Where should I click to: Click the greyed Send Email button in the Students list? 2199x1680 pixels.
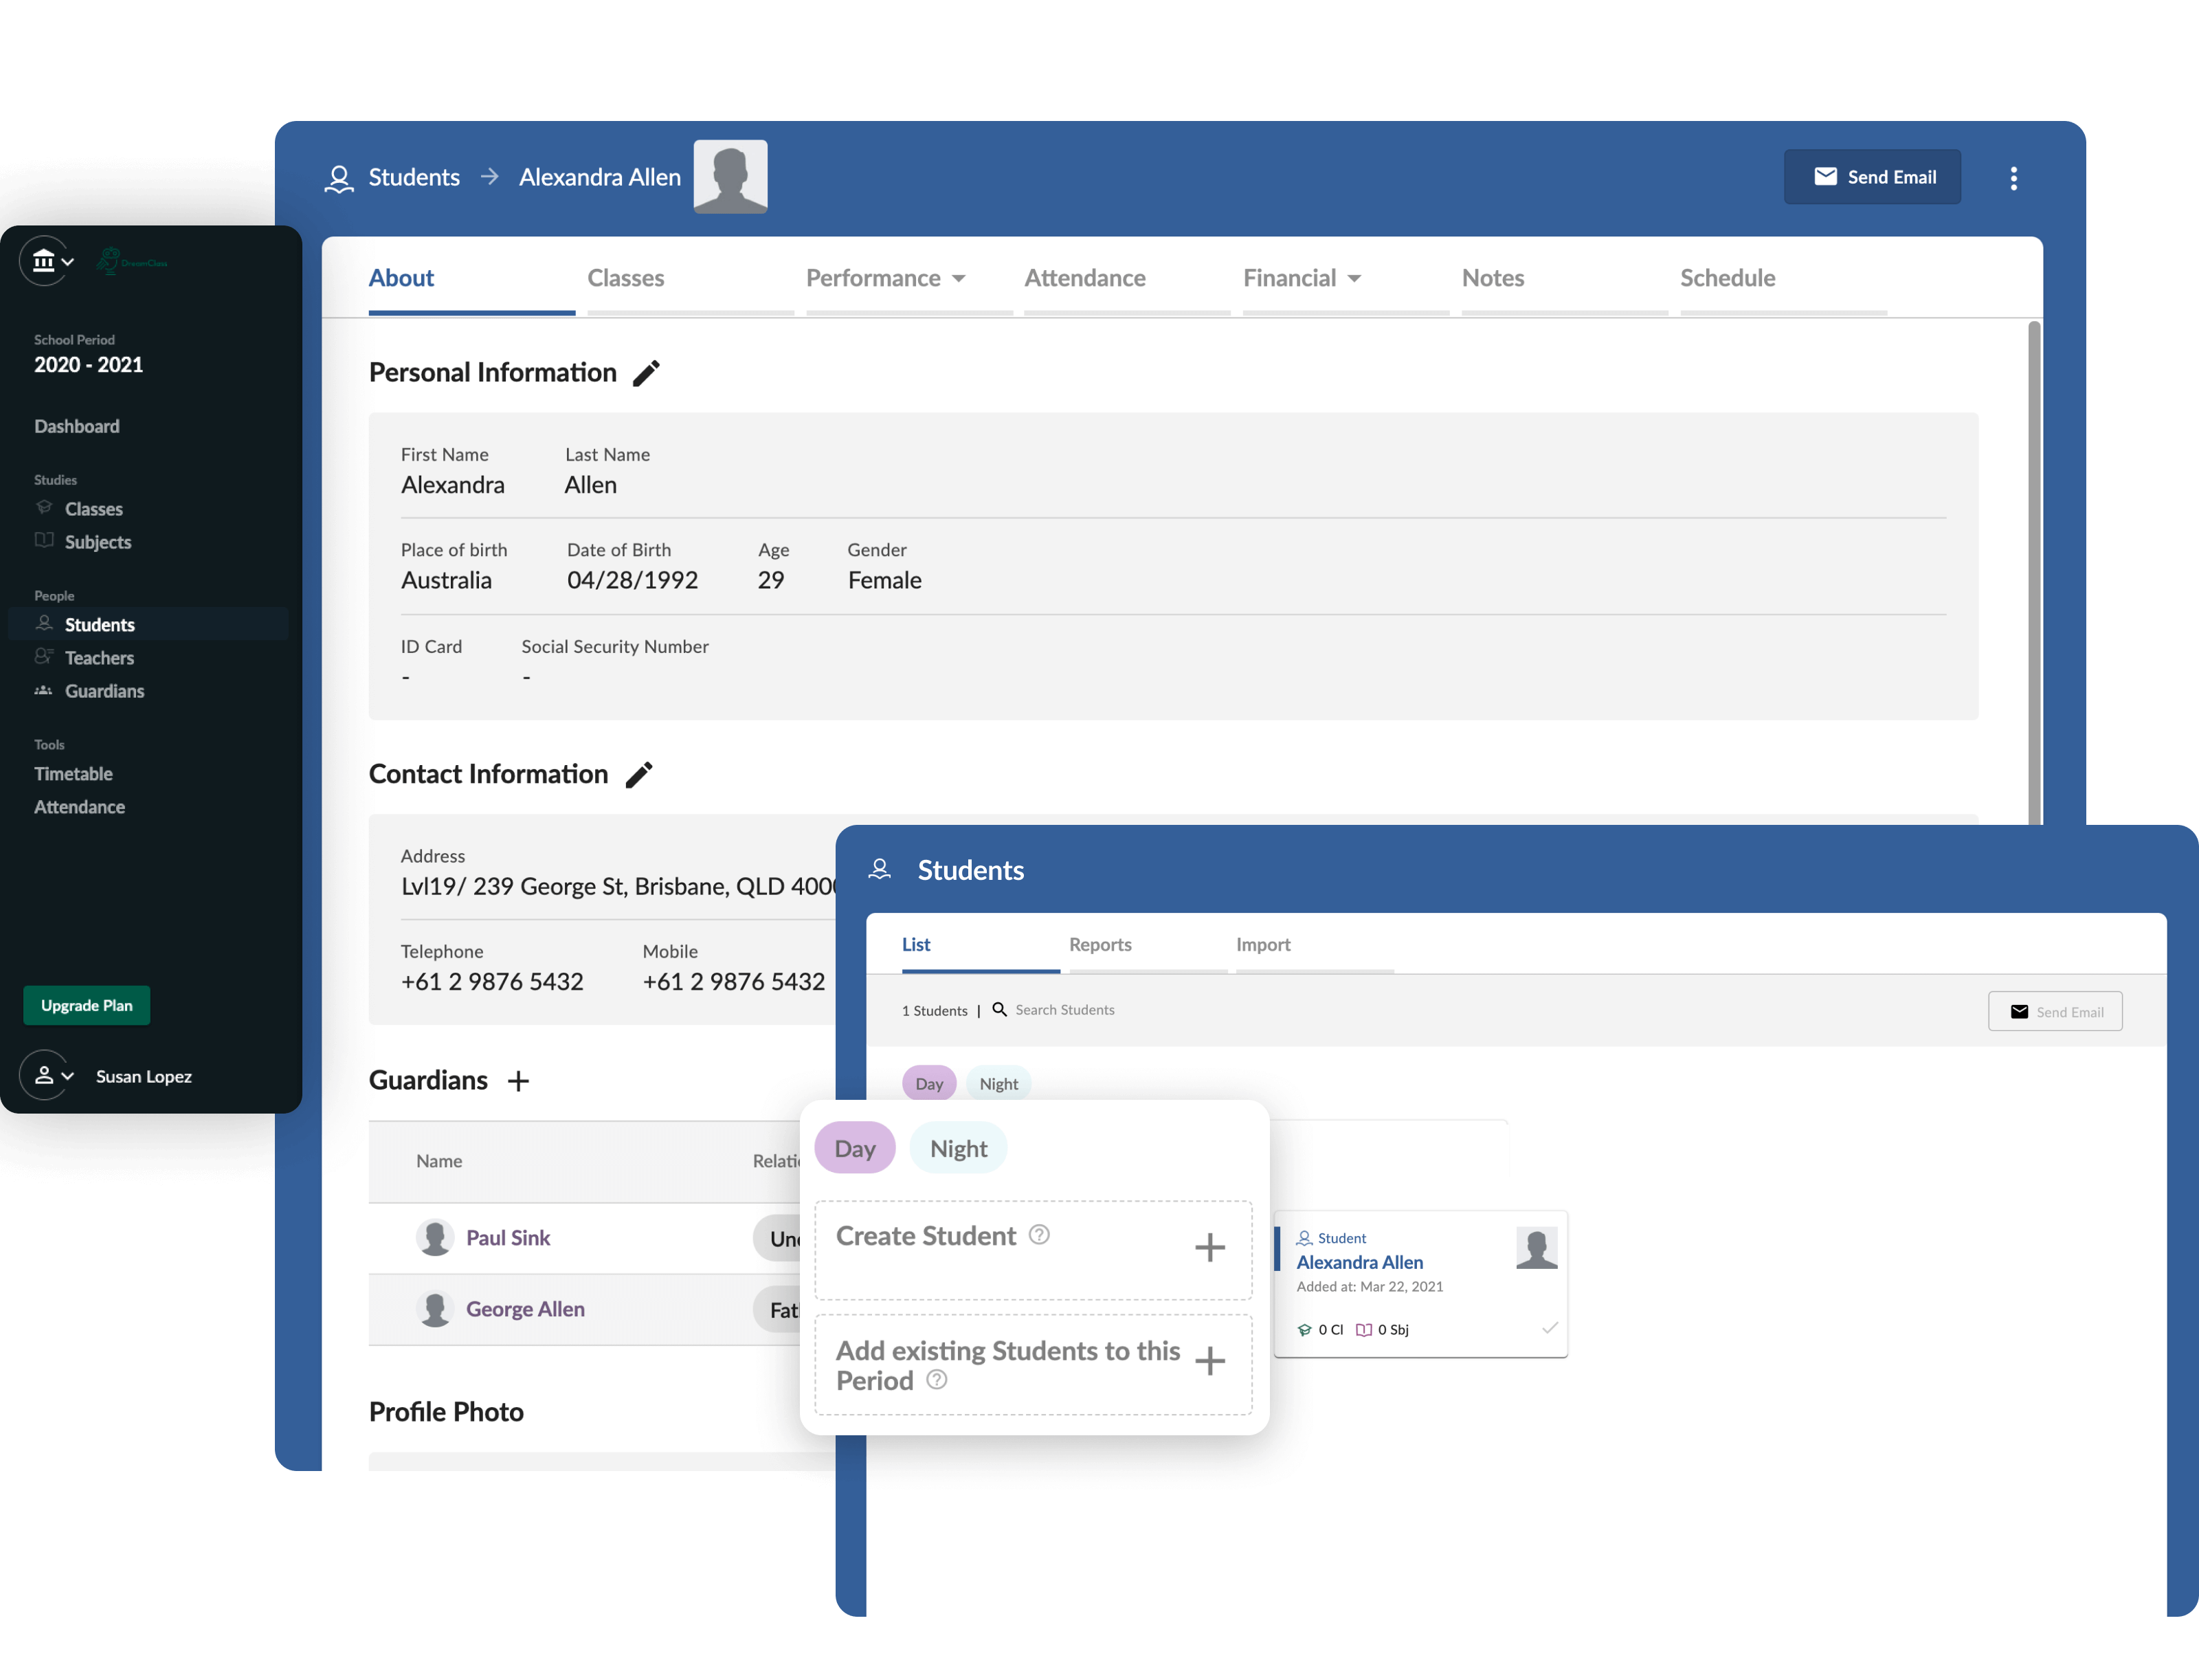coord(2055,1011)
